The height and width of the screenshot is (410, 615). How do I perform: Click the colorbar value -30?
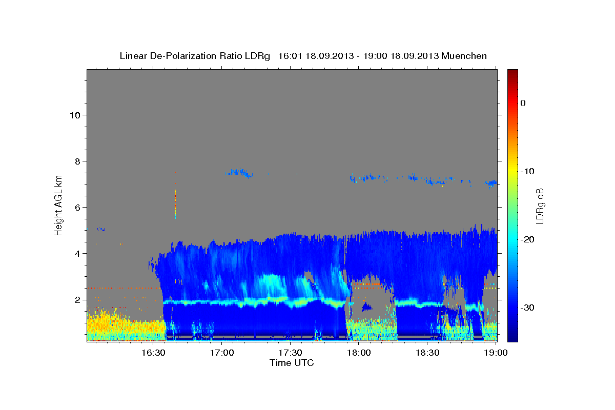click(528, 307)
